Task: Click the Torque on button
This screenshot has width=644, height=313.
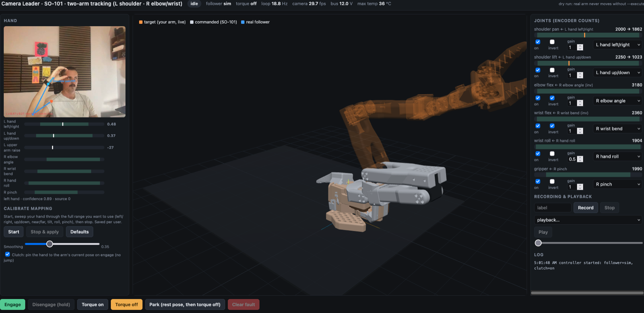Action: tap(93, 305)
